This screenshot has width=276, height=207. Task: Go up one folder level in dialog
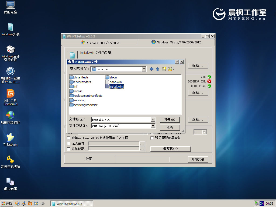click(x=157, y=69)
